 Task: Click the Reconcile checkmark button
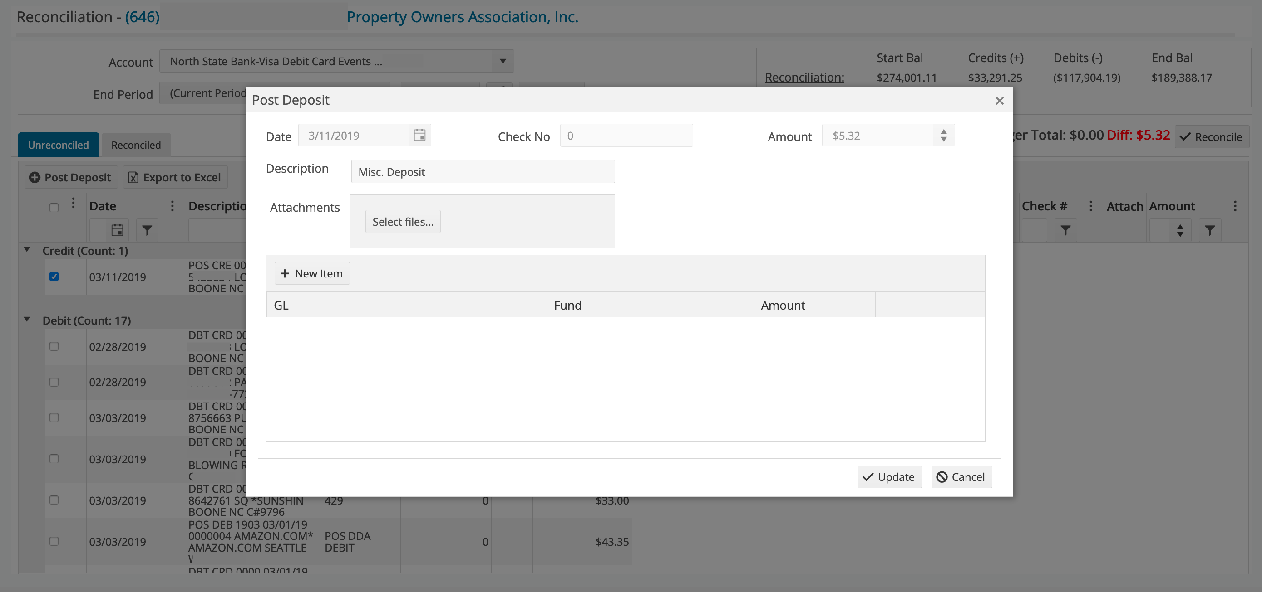(1211, 136)
